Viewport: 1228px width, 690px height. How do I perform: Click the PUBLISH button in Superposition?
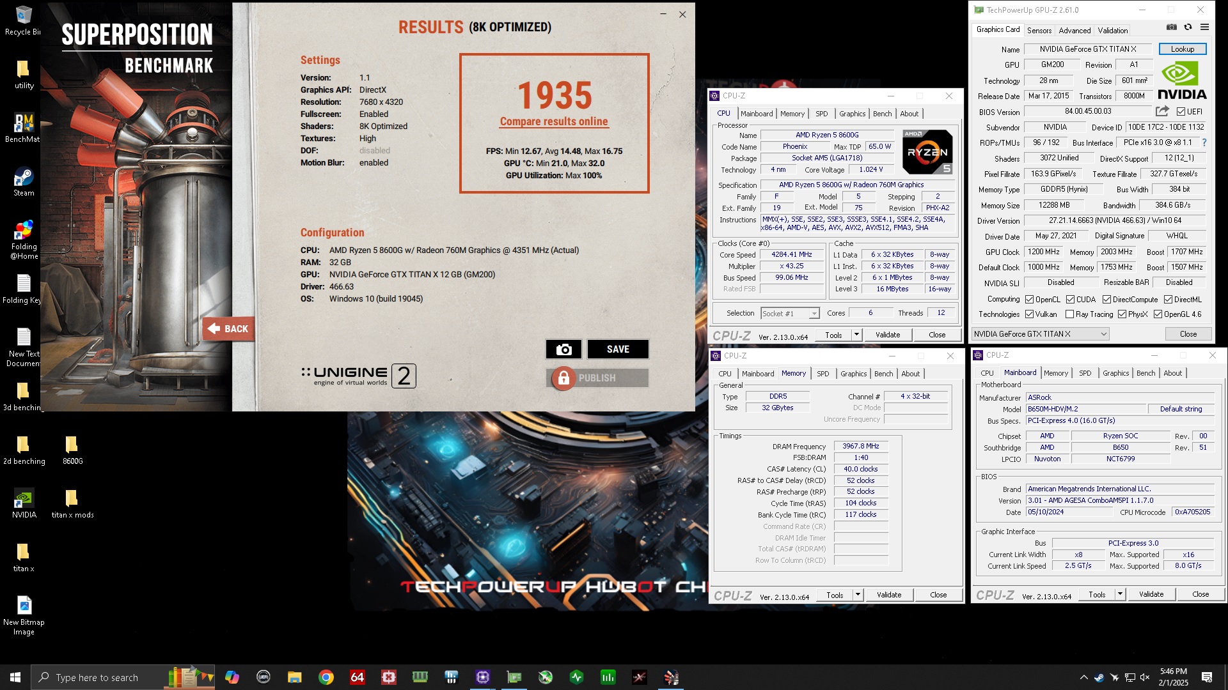[597, 378]
